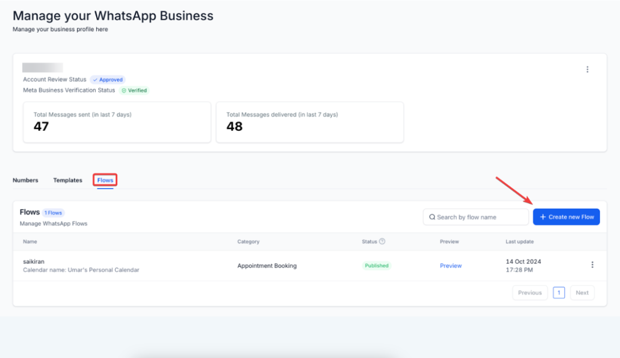Click the saikiran flow name
620x358 pixels.
[x=33, y=262]
